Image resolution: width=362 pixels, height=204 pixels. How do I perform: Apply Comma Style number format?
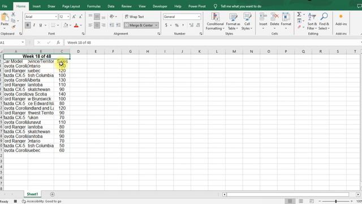[x=183, y=25]
